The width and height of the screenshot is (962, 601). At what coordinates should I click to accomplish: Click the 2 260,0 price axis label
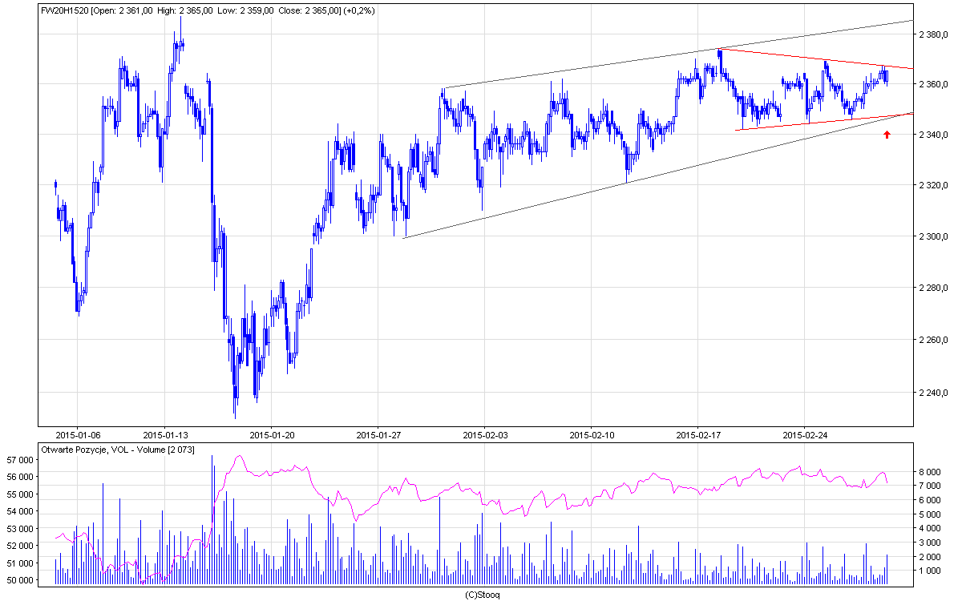coord(935,341)
